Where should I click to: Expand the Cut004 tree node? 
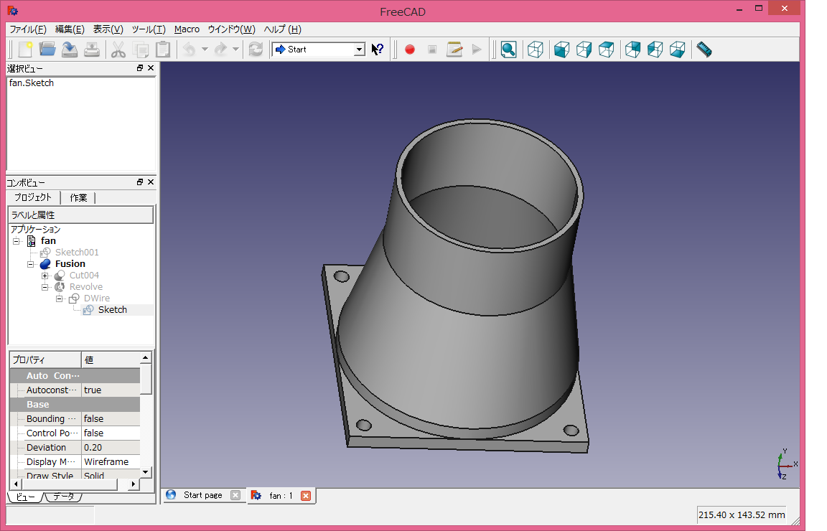click(x=45, y=276)
